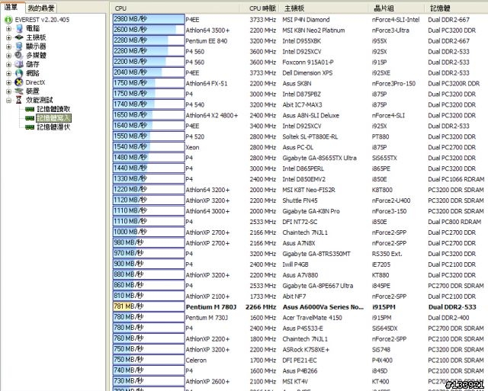Click the 儲存 storage icon
The width and height of the screenshot is (488, 391).
click(19, 64)
